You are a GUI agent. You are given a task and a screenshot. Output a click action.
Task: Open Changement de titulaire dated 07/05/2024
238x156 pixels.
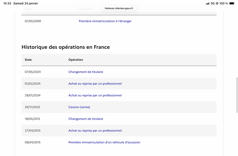[x=86, y=72]
